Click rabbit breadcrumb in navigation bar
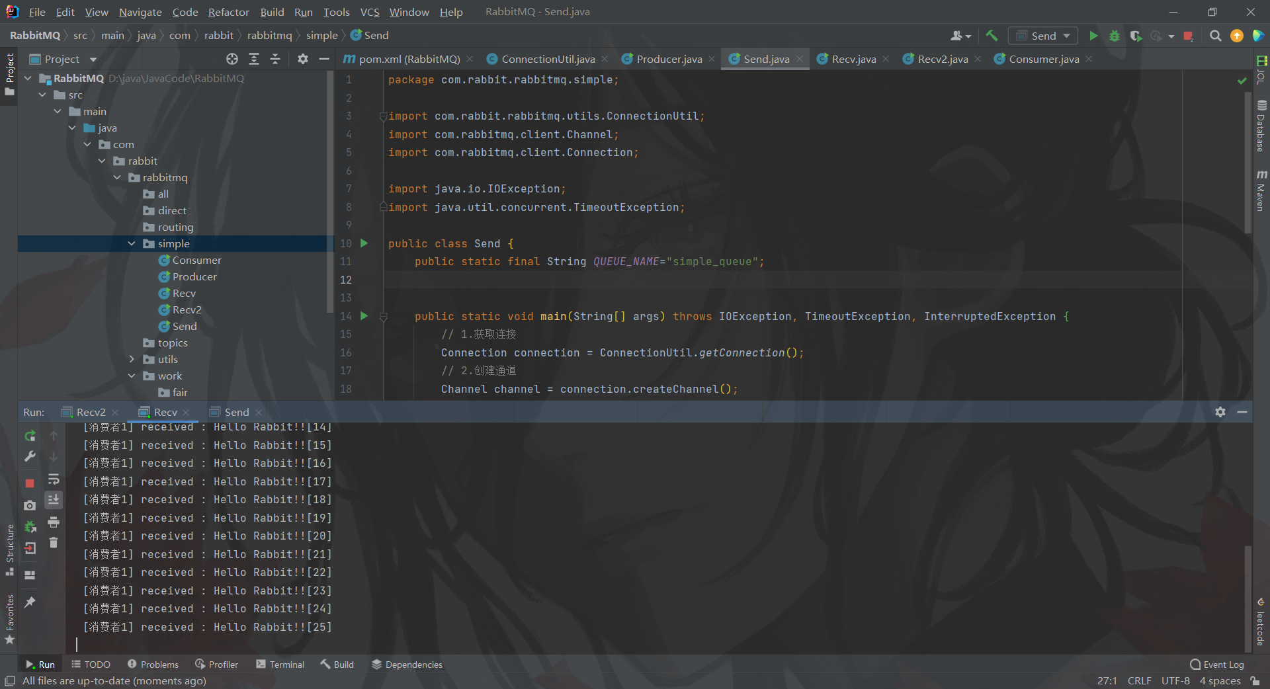 click(218, 36)
